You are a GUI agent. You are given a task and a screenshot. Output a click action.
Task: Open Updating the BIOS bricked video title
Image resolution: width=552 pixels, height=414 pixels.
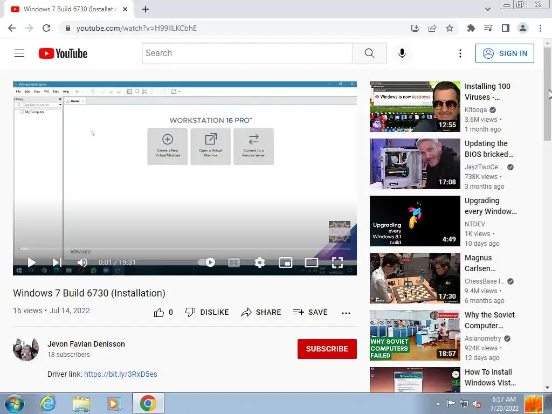click(489, 149)
